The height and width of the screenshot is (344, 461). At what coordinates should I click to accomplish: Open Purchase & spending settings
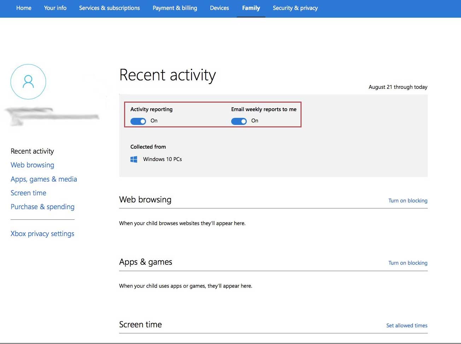[42, 207]
